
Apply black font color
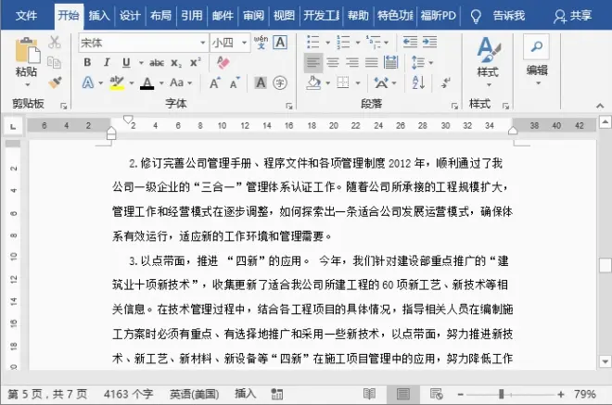pyautogui.click(x=147, y=83)
